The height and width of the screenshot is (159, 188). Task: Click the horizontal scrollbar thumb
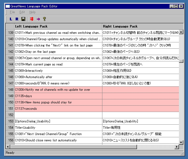point(74,147)
